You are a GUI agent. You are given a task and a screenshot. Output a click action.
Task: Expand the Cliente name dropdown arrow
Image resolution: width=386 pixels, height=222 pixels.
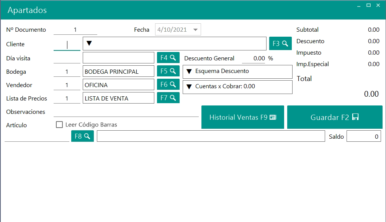pos(89,44)
